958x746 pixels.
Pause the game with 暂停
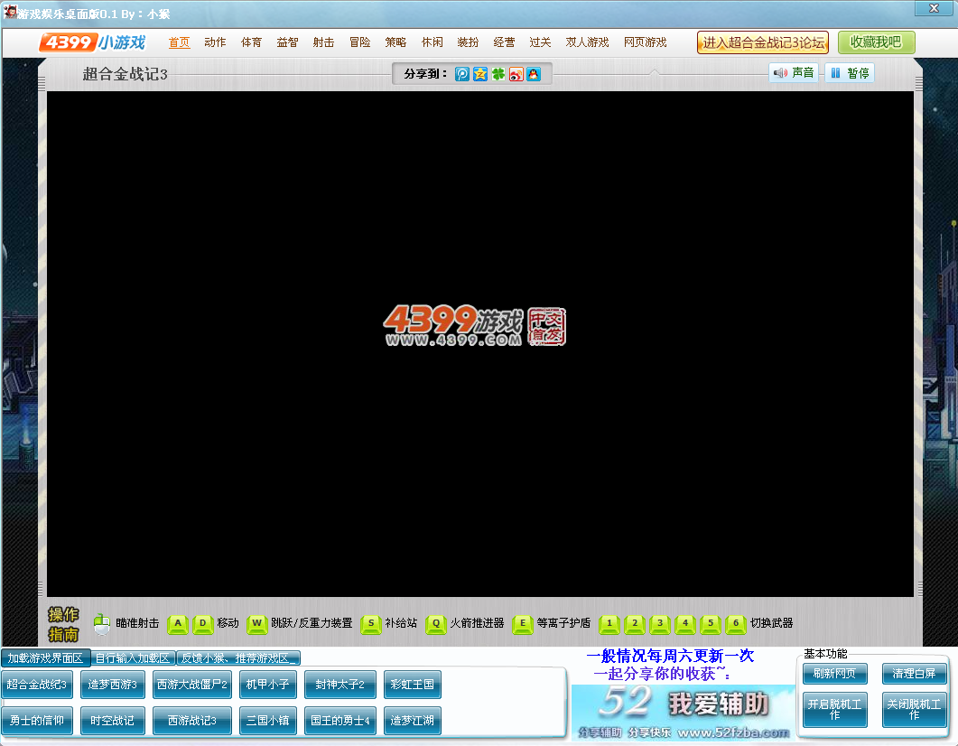[850, 73]
